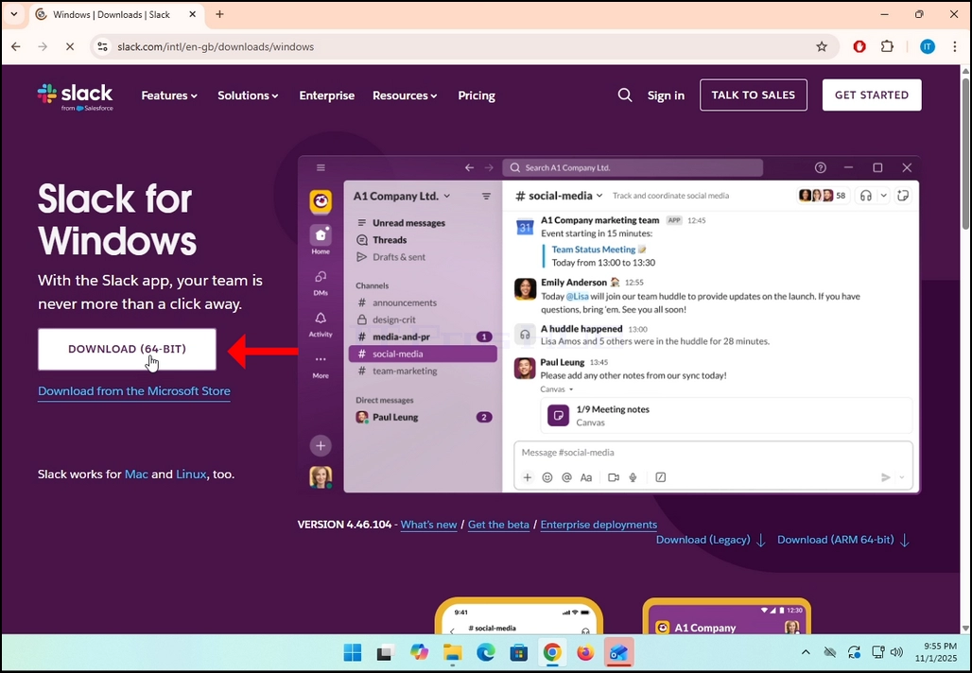This screenshot has height=673, width=972.
Task: Open the search magnifier icon in Slack header
Action: point(625,95)
